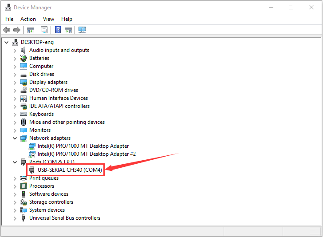This screenshot has height=237, width=323.
Task: Collapse the Network adapters category
Action: 15,138
